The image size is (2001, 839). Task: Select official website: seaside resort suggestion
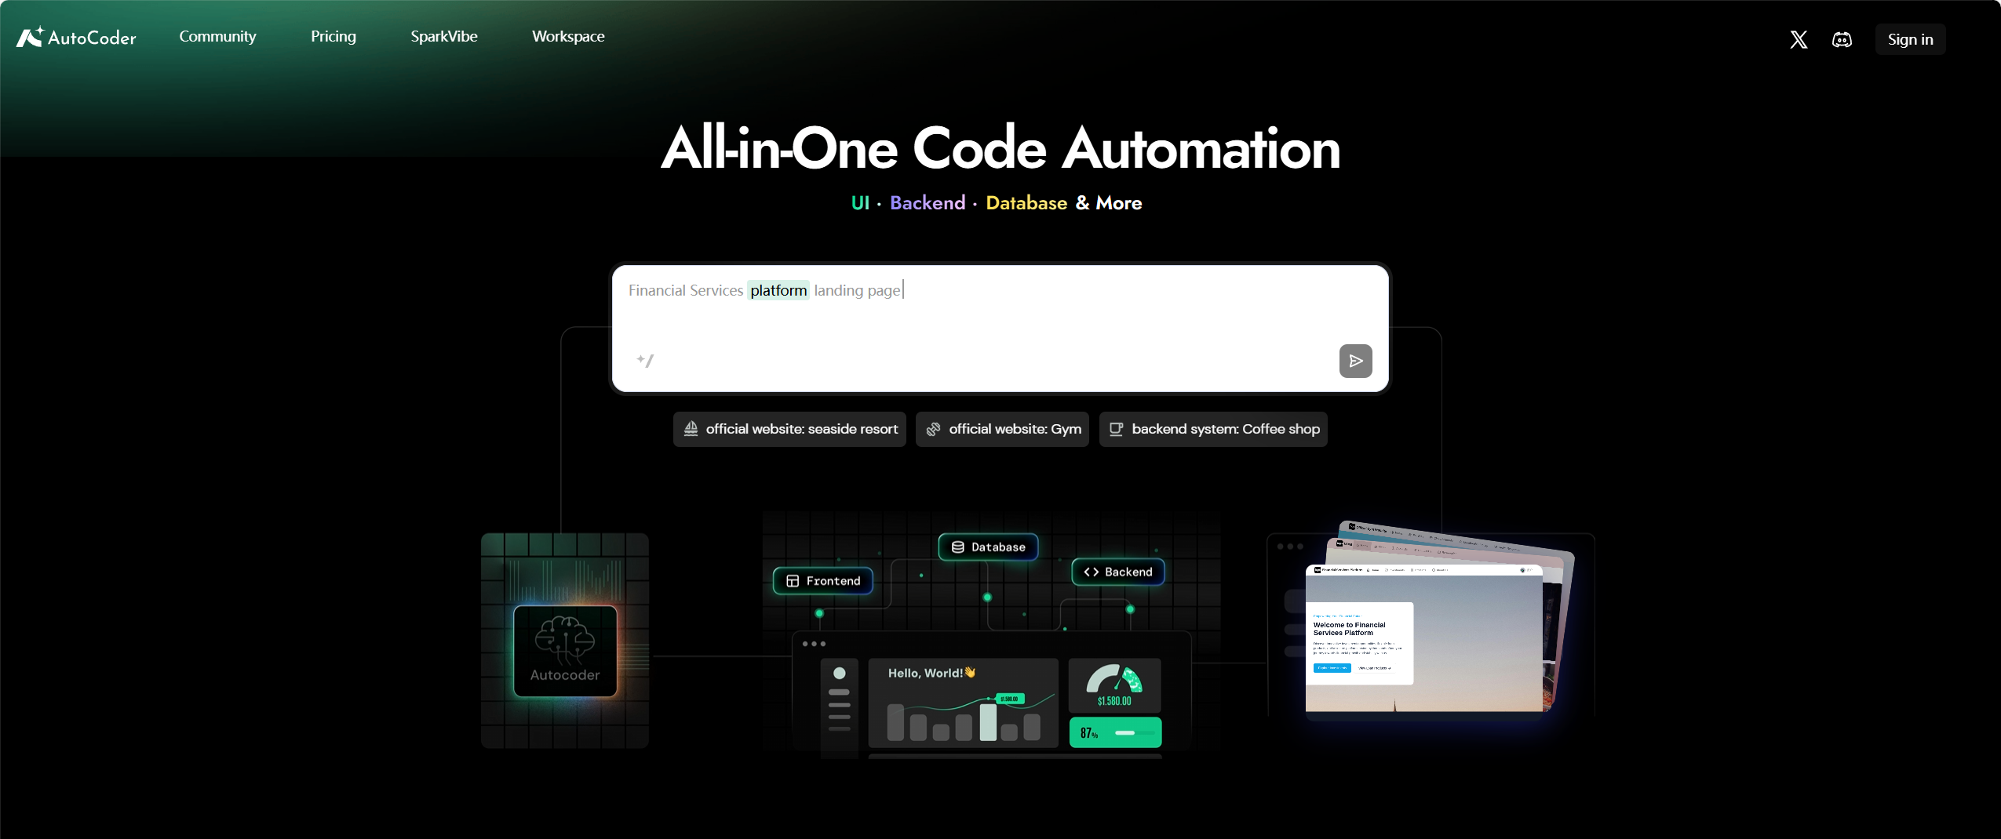coord(789,429)
